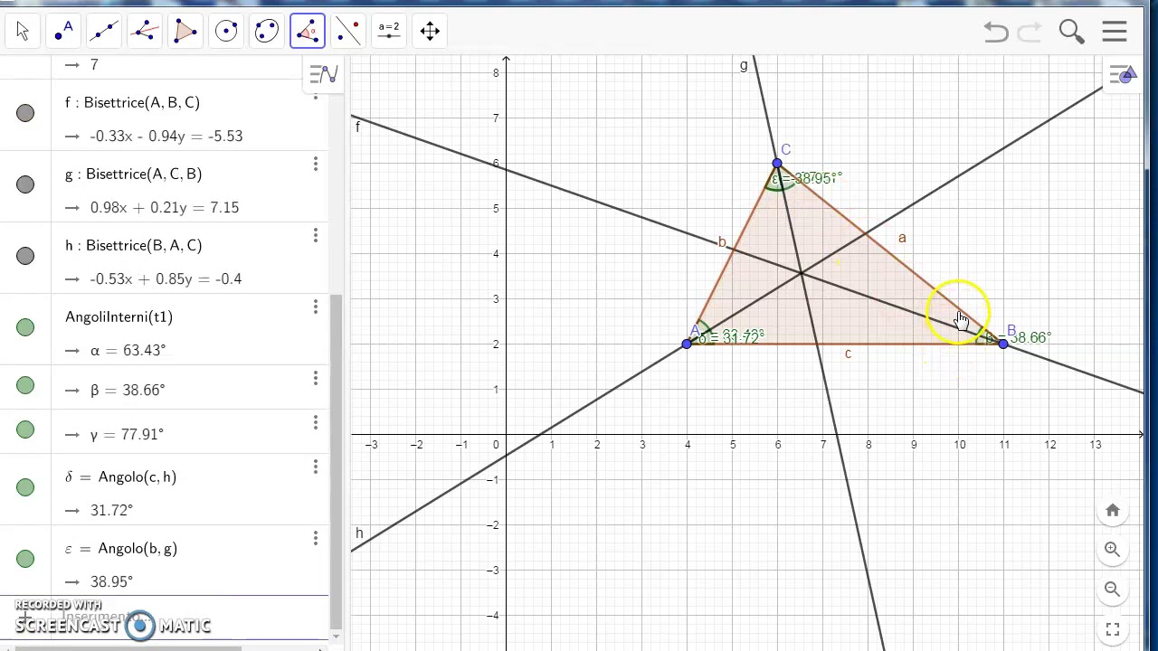The height and width of the screenshot is (651, 1158).
Task: Click the equation -0.53x + 0.85y = -0.4
Action: click(166, 278)
